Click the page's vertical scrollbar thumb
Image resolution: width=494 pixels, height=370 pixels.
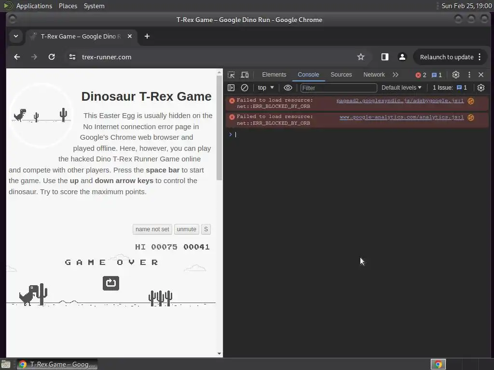coord(220,128)
